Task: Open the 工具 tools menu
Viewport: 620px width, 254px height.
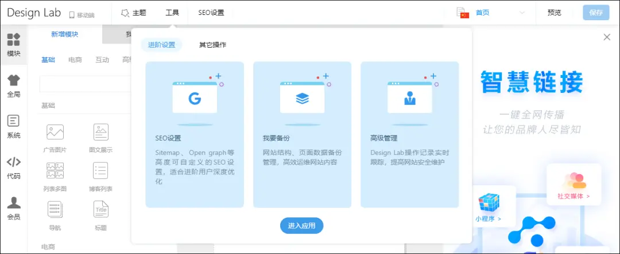Action: coord(172,13)
